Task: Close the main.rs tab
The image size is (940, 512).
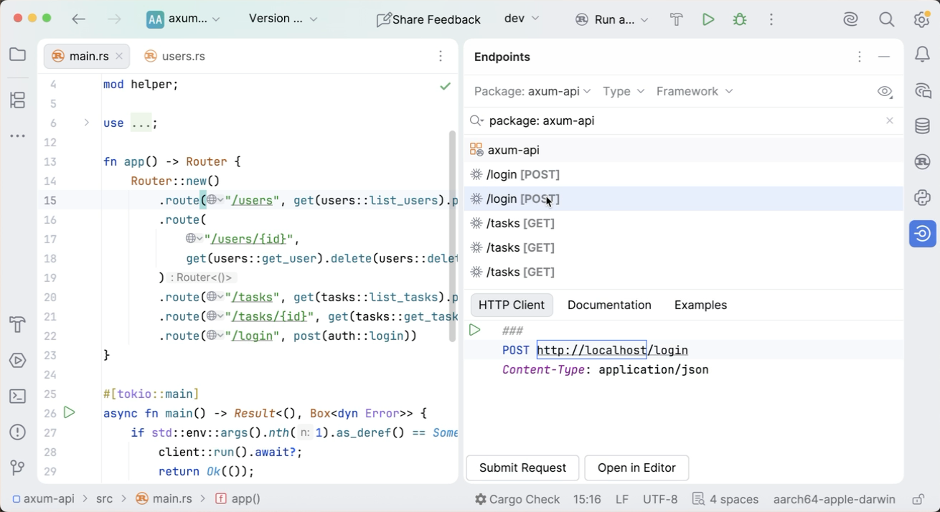Action: tap(120, 56)
